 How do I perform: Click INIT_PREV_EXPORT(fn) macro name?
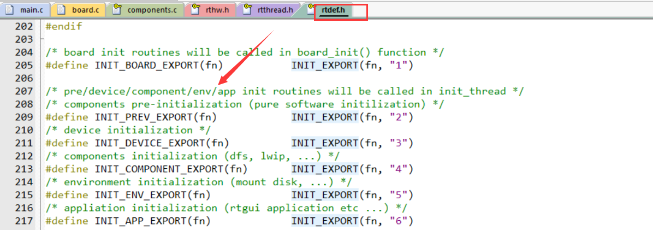click(x=156, y=117)
